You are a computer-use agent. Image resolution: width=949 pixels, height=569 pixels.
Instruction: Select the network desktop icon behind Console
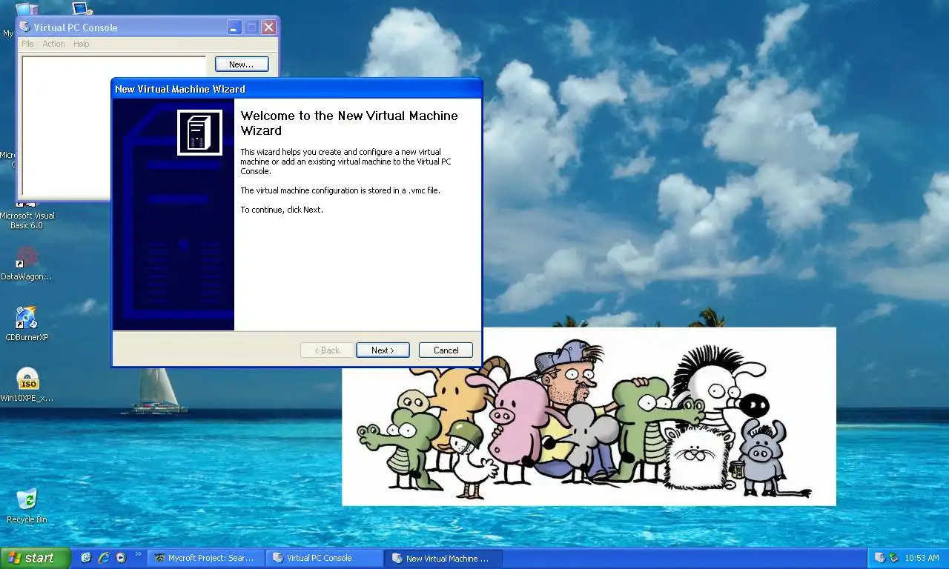pos(82,9)
